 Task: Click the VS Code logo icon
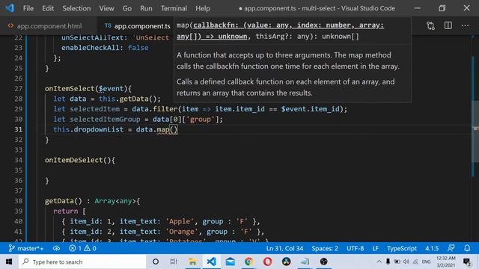point(10,8)
